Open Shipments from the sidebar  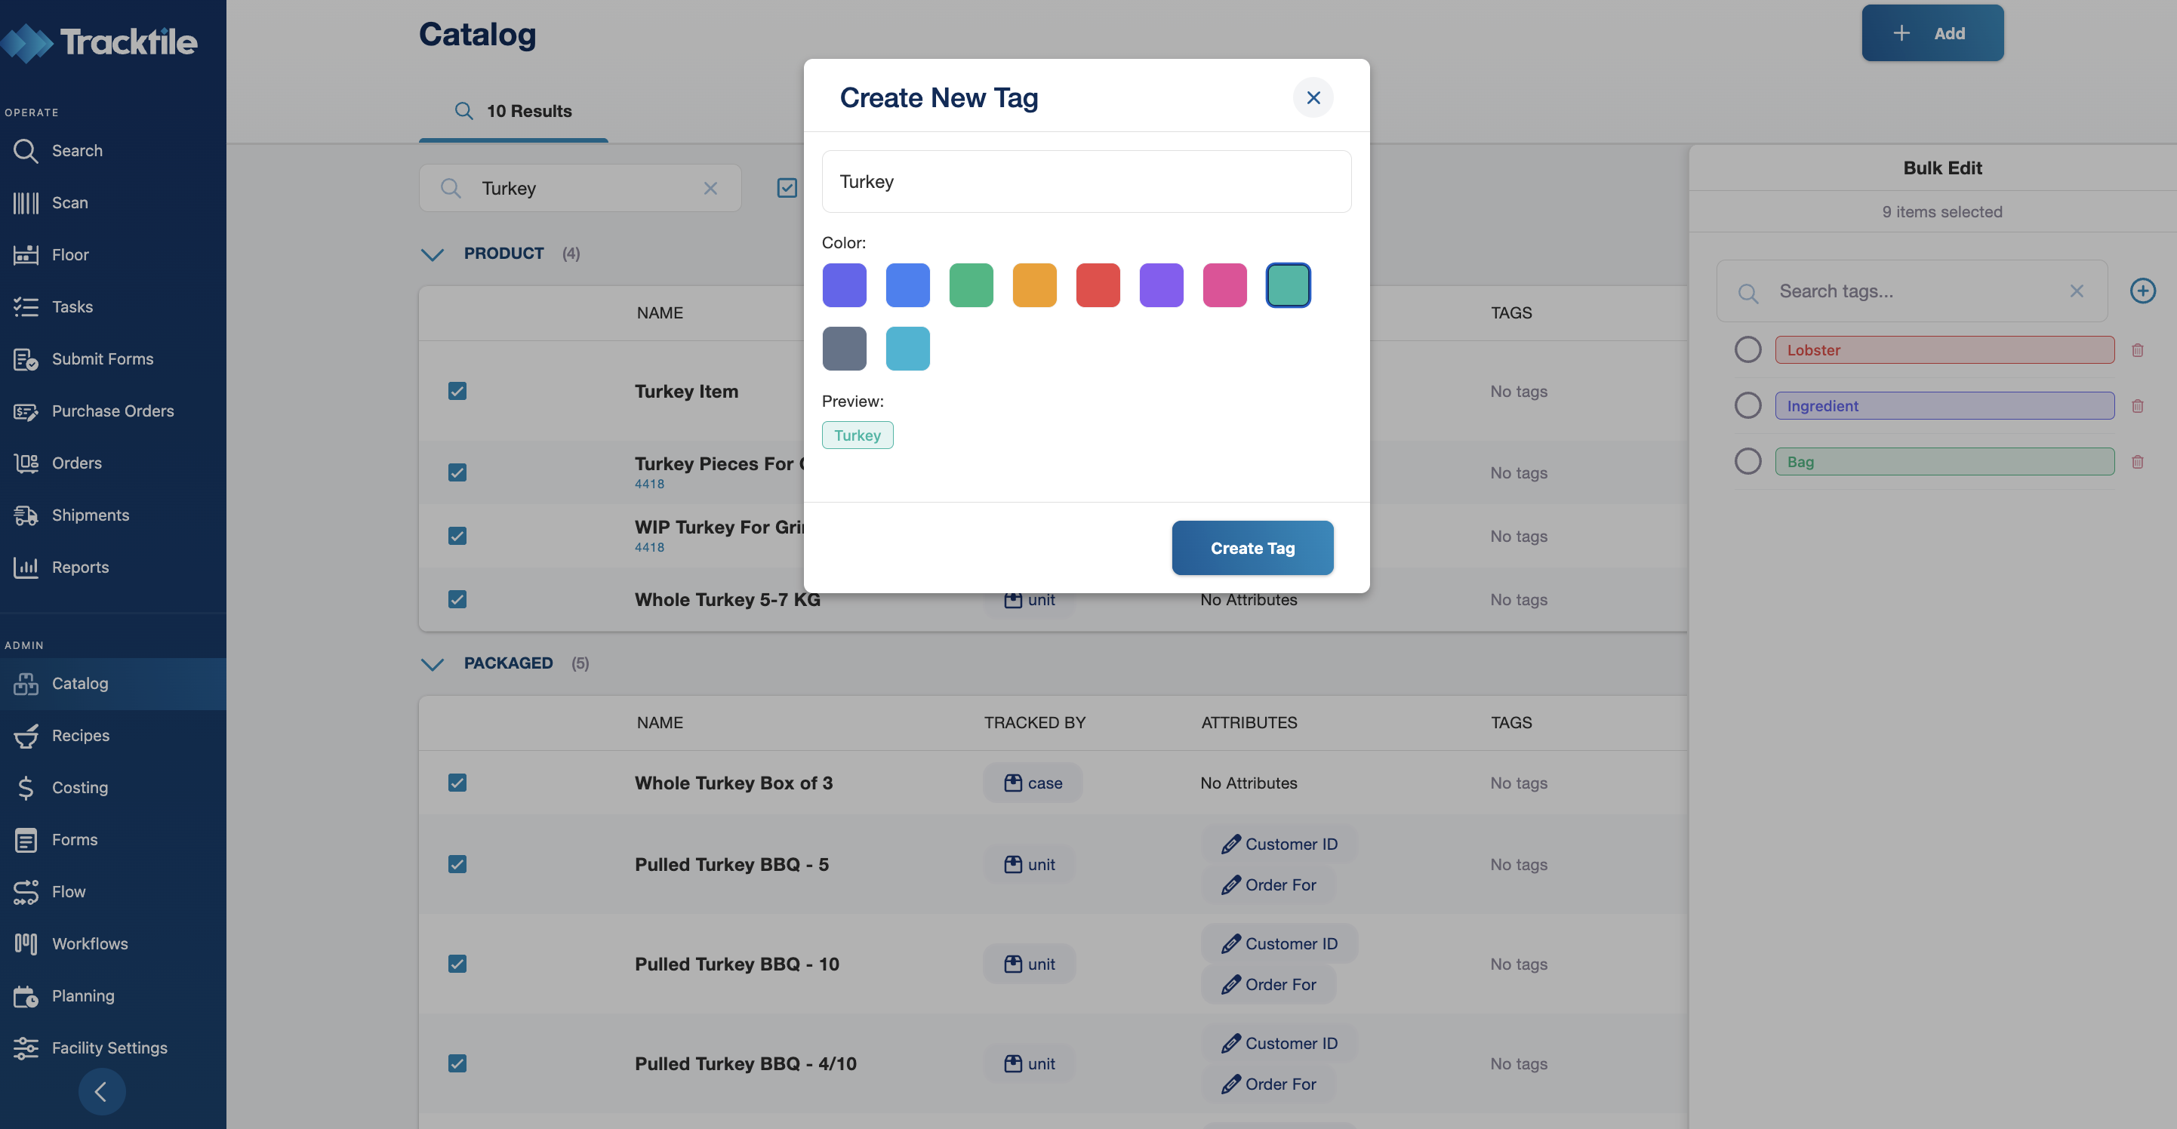[90, 515]
